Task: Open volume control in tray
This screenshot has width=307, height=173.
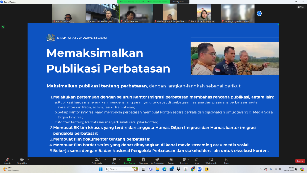Action: tap(280, 169)
